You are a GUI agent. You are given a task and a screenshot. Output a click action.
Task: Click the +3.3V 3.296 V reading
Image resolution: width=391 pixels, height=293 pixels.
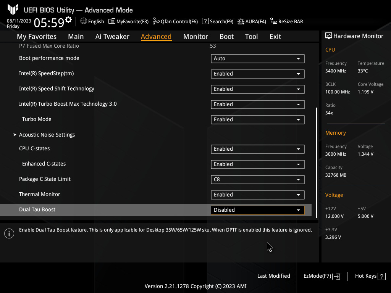pyautogui.click(x=333, y=237)
